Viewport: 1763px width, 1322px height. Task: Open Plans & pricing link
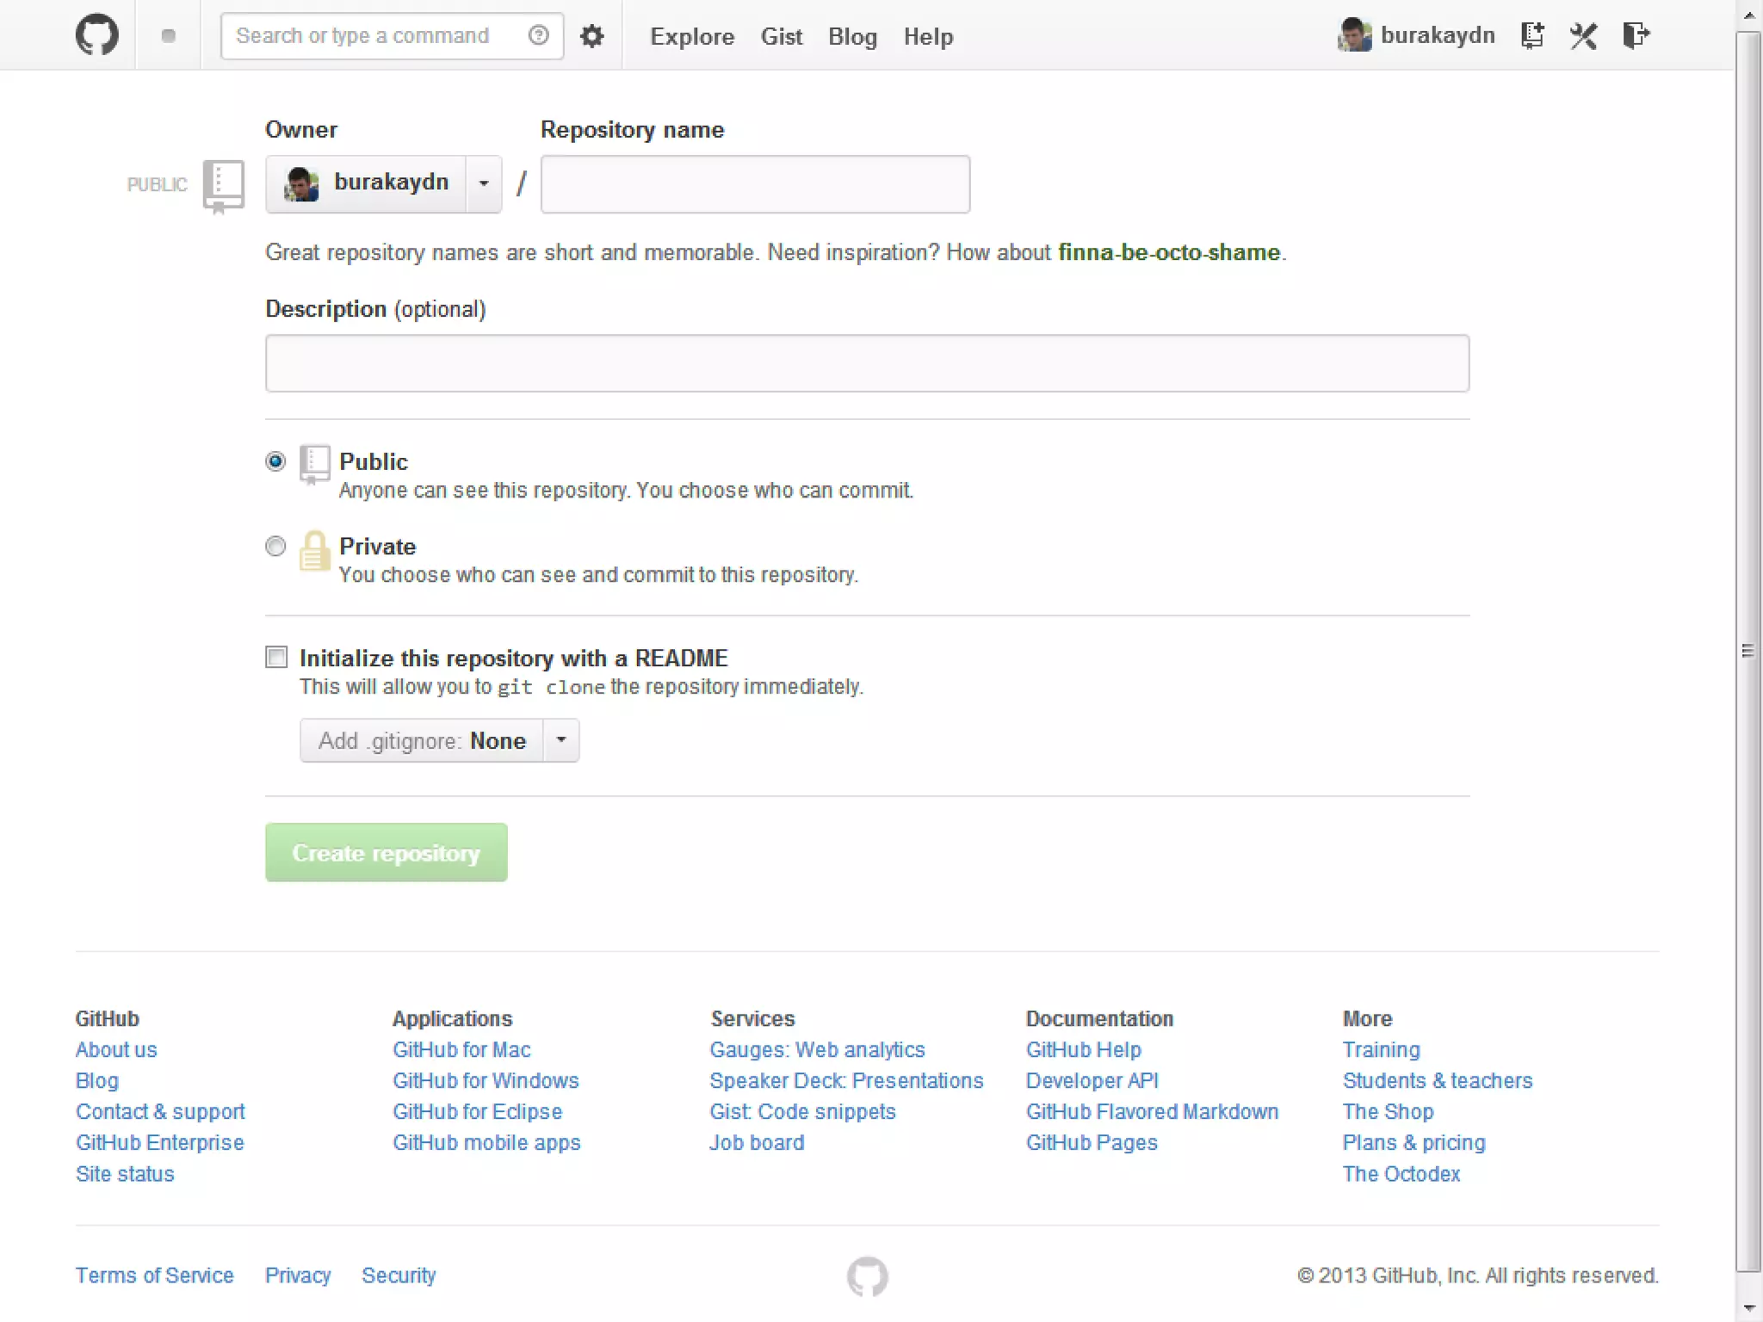click(x=1413, y=1143)
